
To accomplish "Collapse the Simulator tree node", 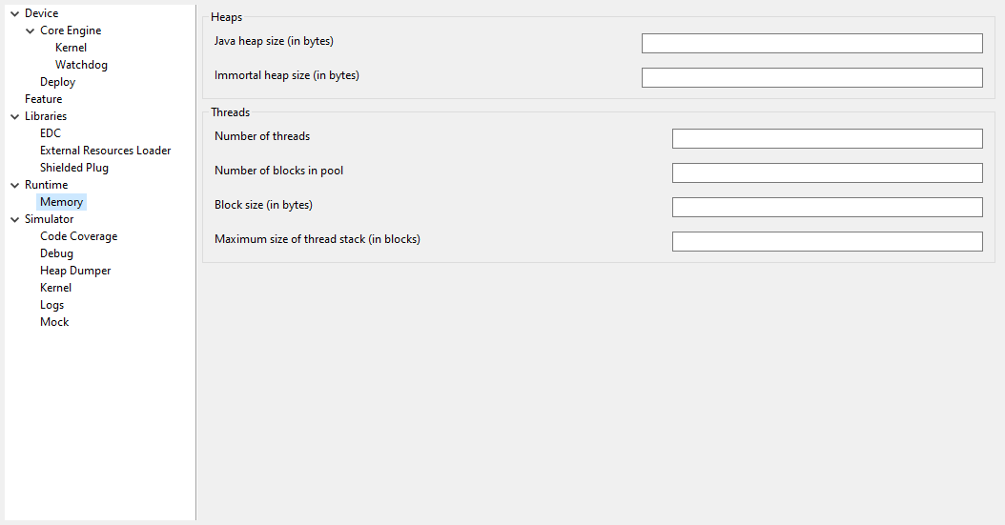I will pos(14,219).
